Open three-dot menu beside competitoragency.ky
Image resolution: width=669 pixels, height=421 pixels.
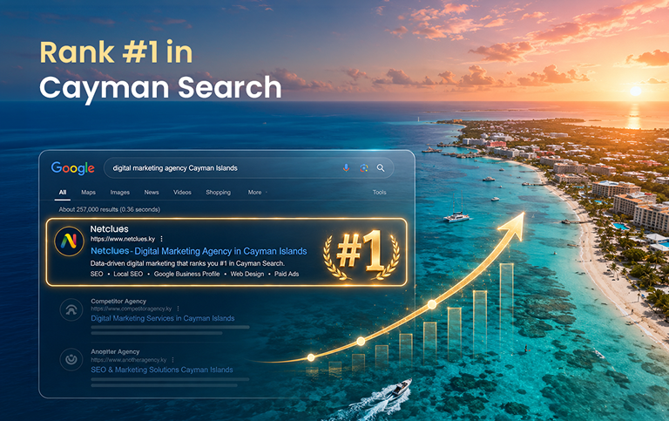click(178, 309)
